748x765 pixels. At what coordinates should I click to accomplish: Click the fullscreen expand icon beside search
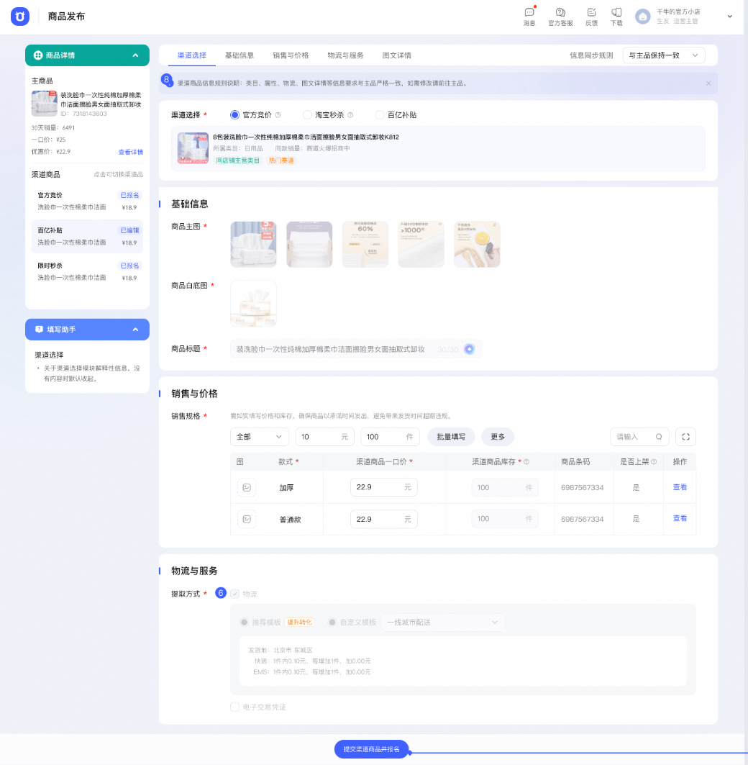pyautogui.click(x=685, y=437)
